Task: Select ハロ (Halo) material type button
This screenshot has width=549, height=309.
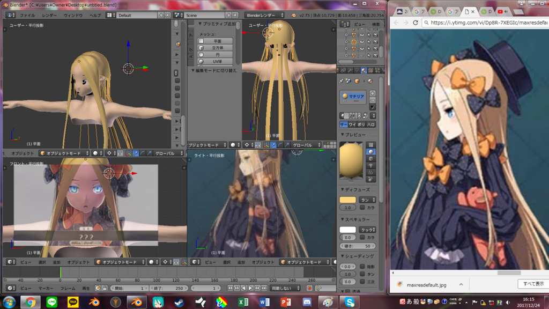Action: [x=371, y=124]
